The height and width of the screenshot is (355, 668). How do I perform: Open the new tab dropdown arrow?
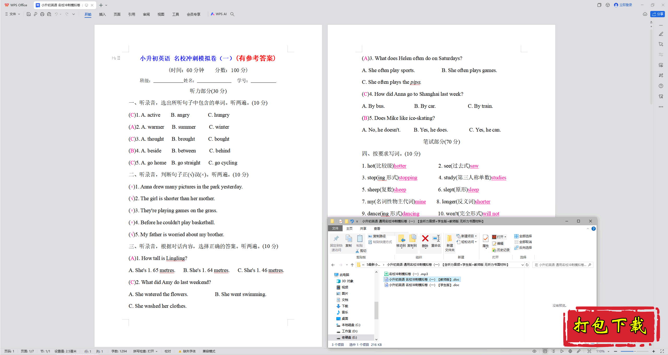tap(106, 5)
